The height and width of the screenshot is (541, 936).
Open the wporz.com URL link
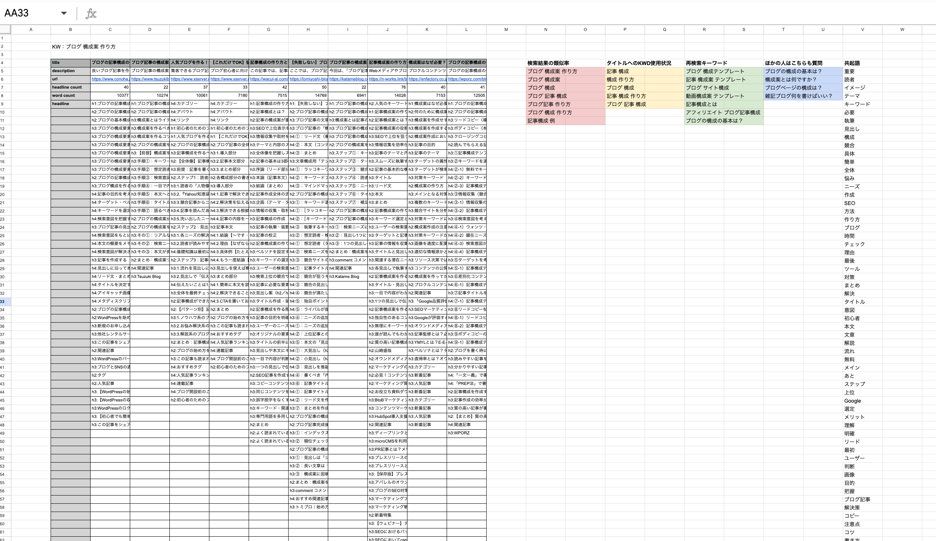pos(467,79)
